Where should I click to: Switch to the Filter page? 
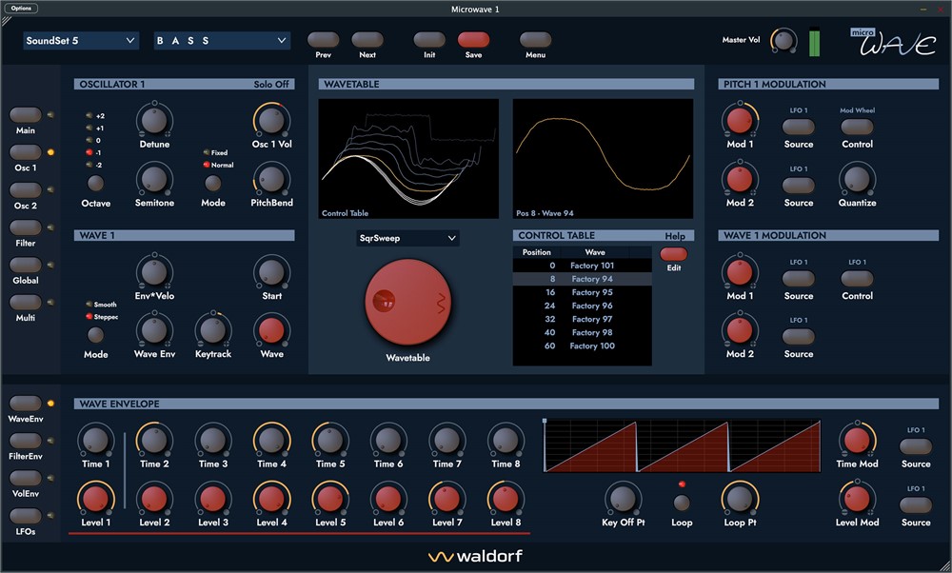tap(26, 227)
